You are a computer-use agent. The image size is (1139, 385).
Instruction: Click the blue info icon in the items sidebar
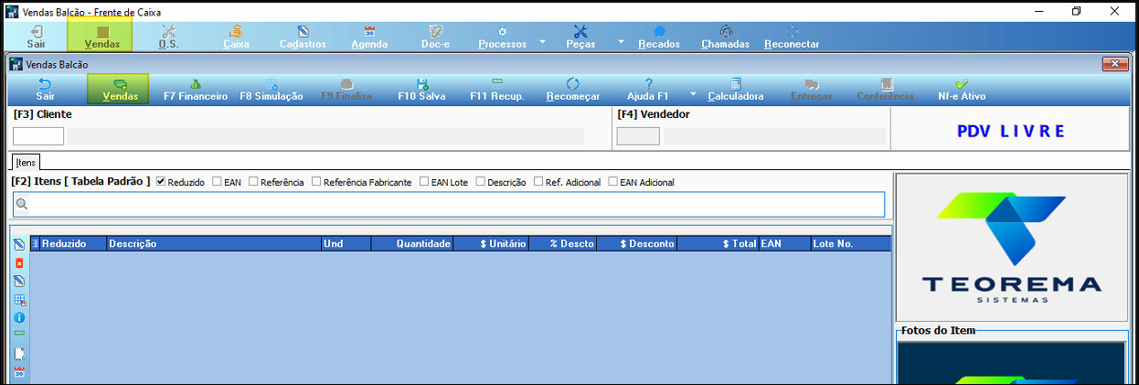click(19, 317)
